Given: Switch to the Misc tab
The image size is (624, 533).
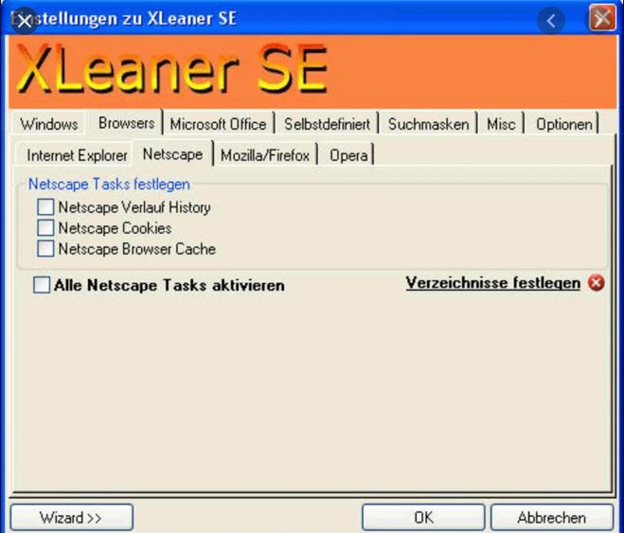Looking at the screenshot, I should (x=501, y=124).
